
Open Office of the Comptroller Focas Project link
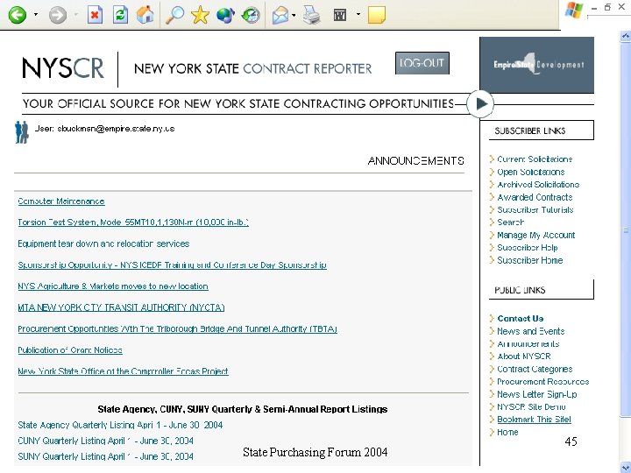[124, 371]
